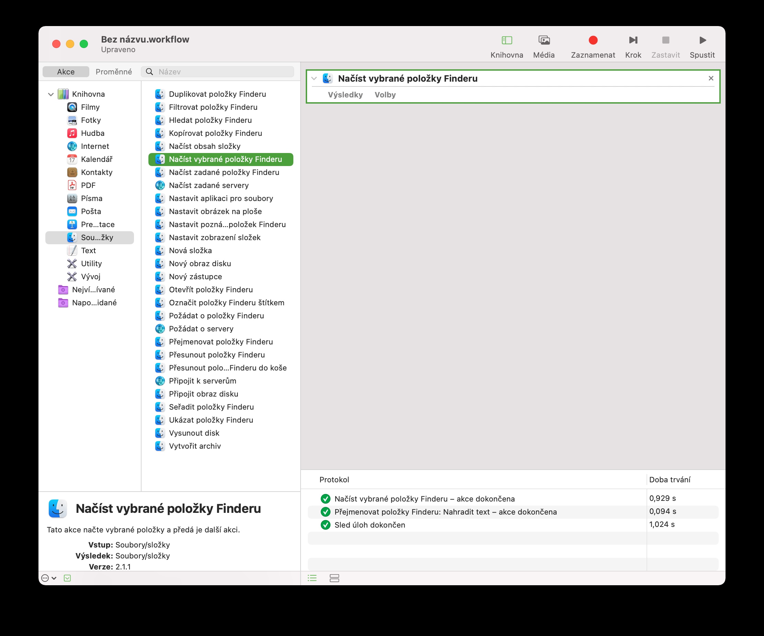Run workflow with Spustit button
The width and height of the screenshot is (764, 636).
click(702, 40)
